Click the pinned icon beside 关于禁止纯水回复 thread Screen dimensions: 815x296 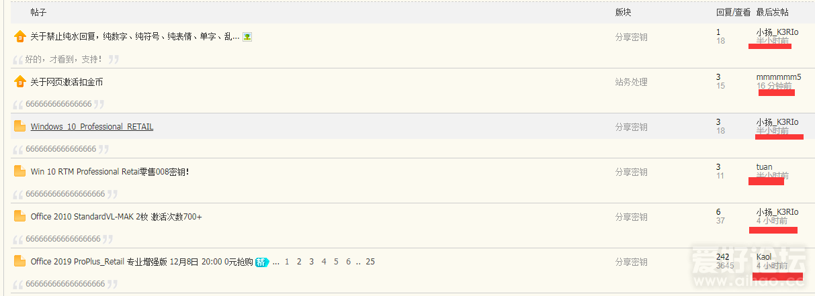tap(19, 37)
